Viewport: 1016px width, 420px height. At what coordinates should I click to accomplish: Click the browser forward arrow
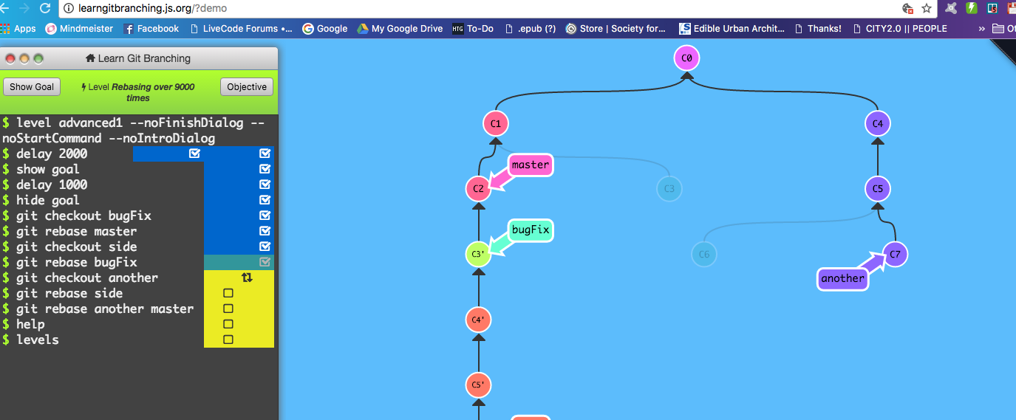24,8
